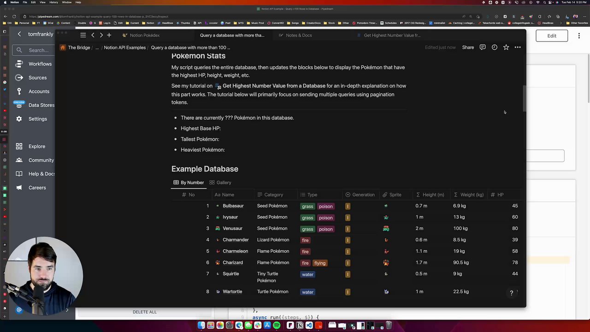The height and width of the screenshot is (332, 590).
Task: Open the Weight (kg) column header menu
Action: click(x=468, y=195)
